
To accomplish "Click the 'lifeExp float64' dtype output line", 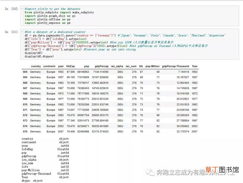I will pos(45,149).
